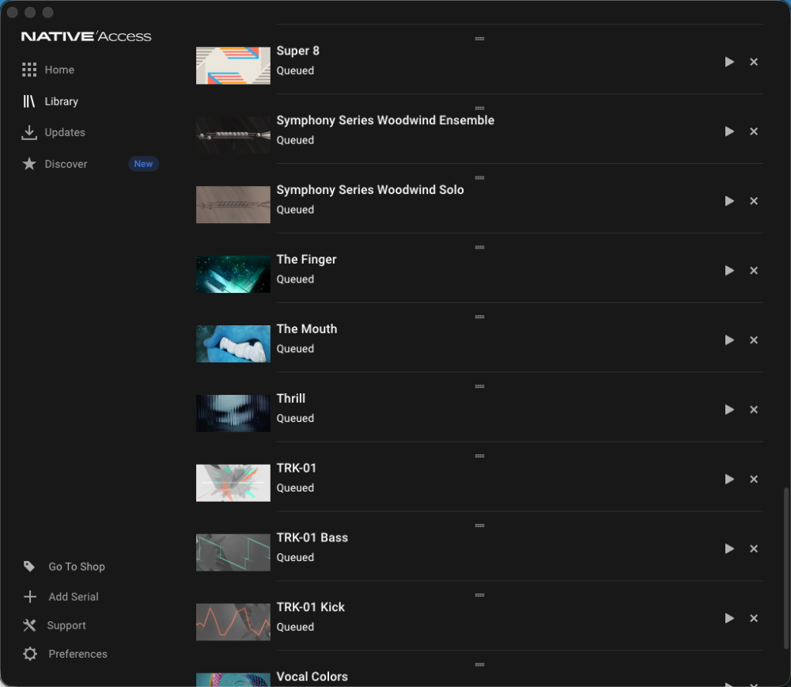Open the Library section
Screen dimensions: 791x687
tap(50, 101)
